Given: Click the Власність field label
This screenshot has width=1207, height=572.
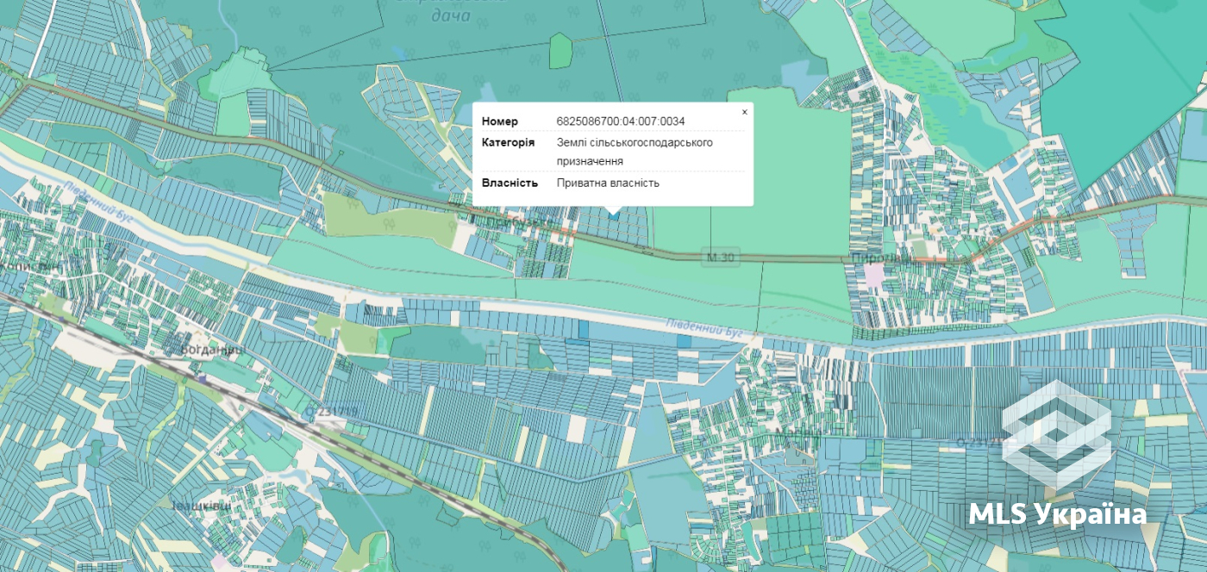Looking at the screenshot, I should [510, 183].
